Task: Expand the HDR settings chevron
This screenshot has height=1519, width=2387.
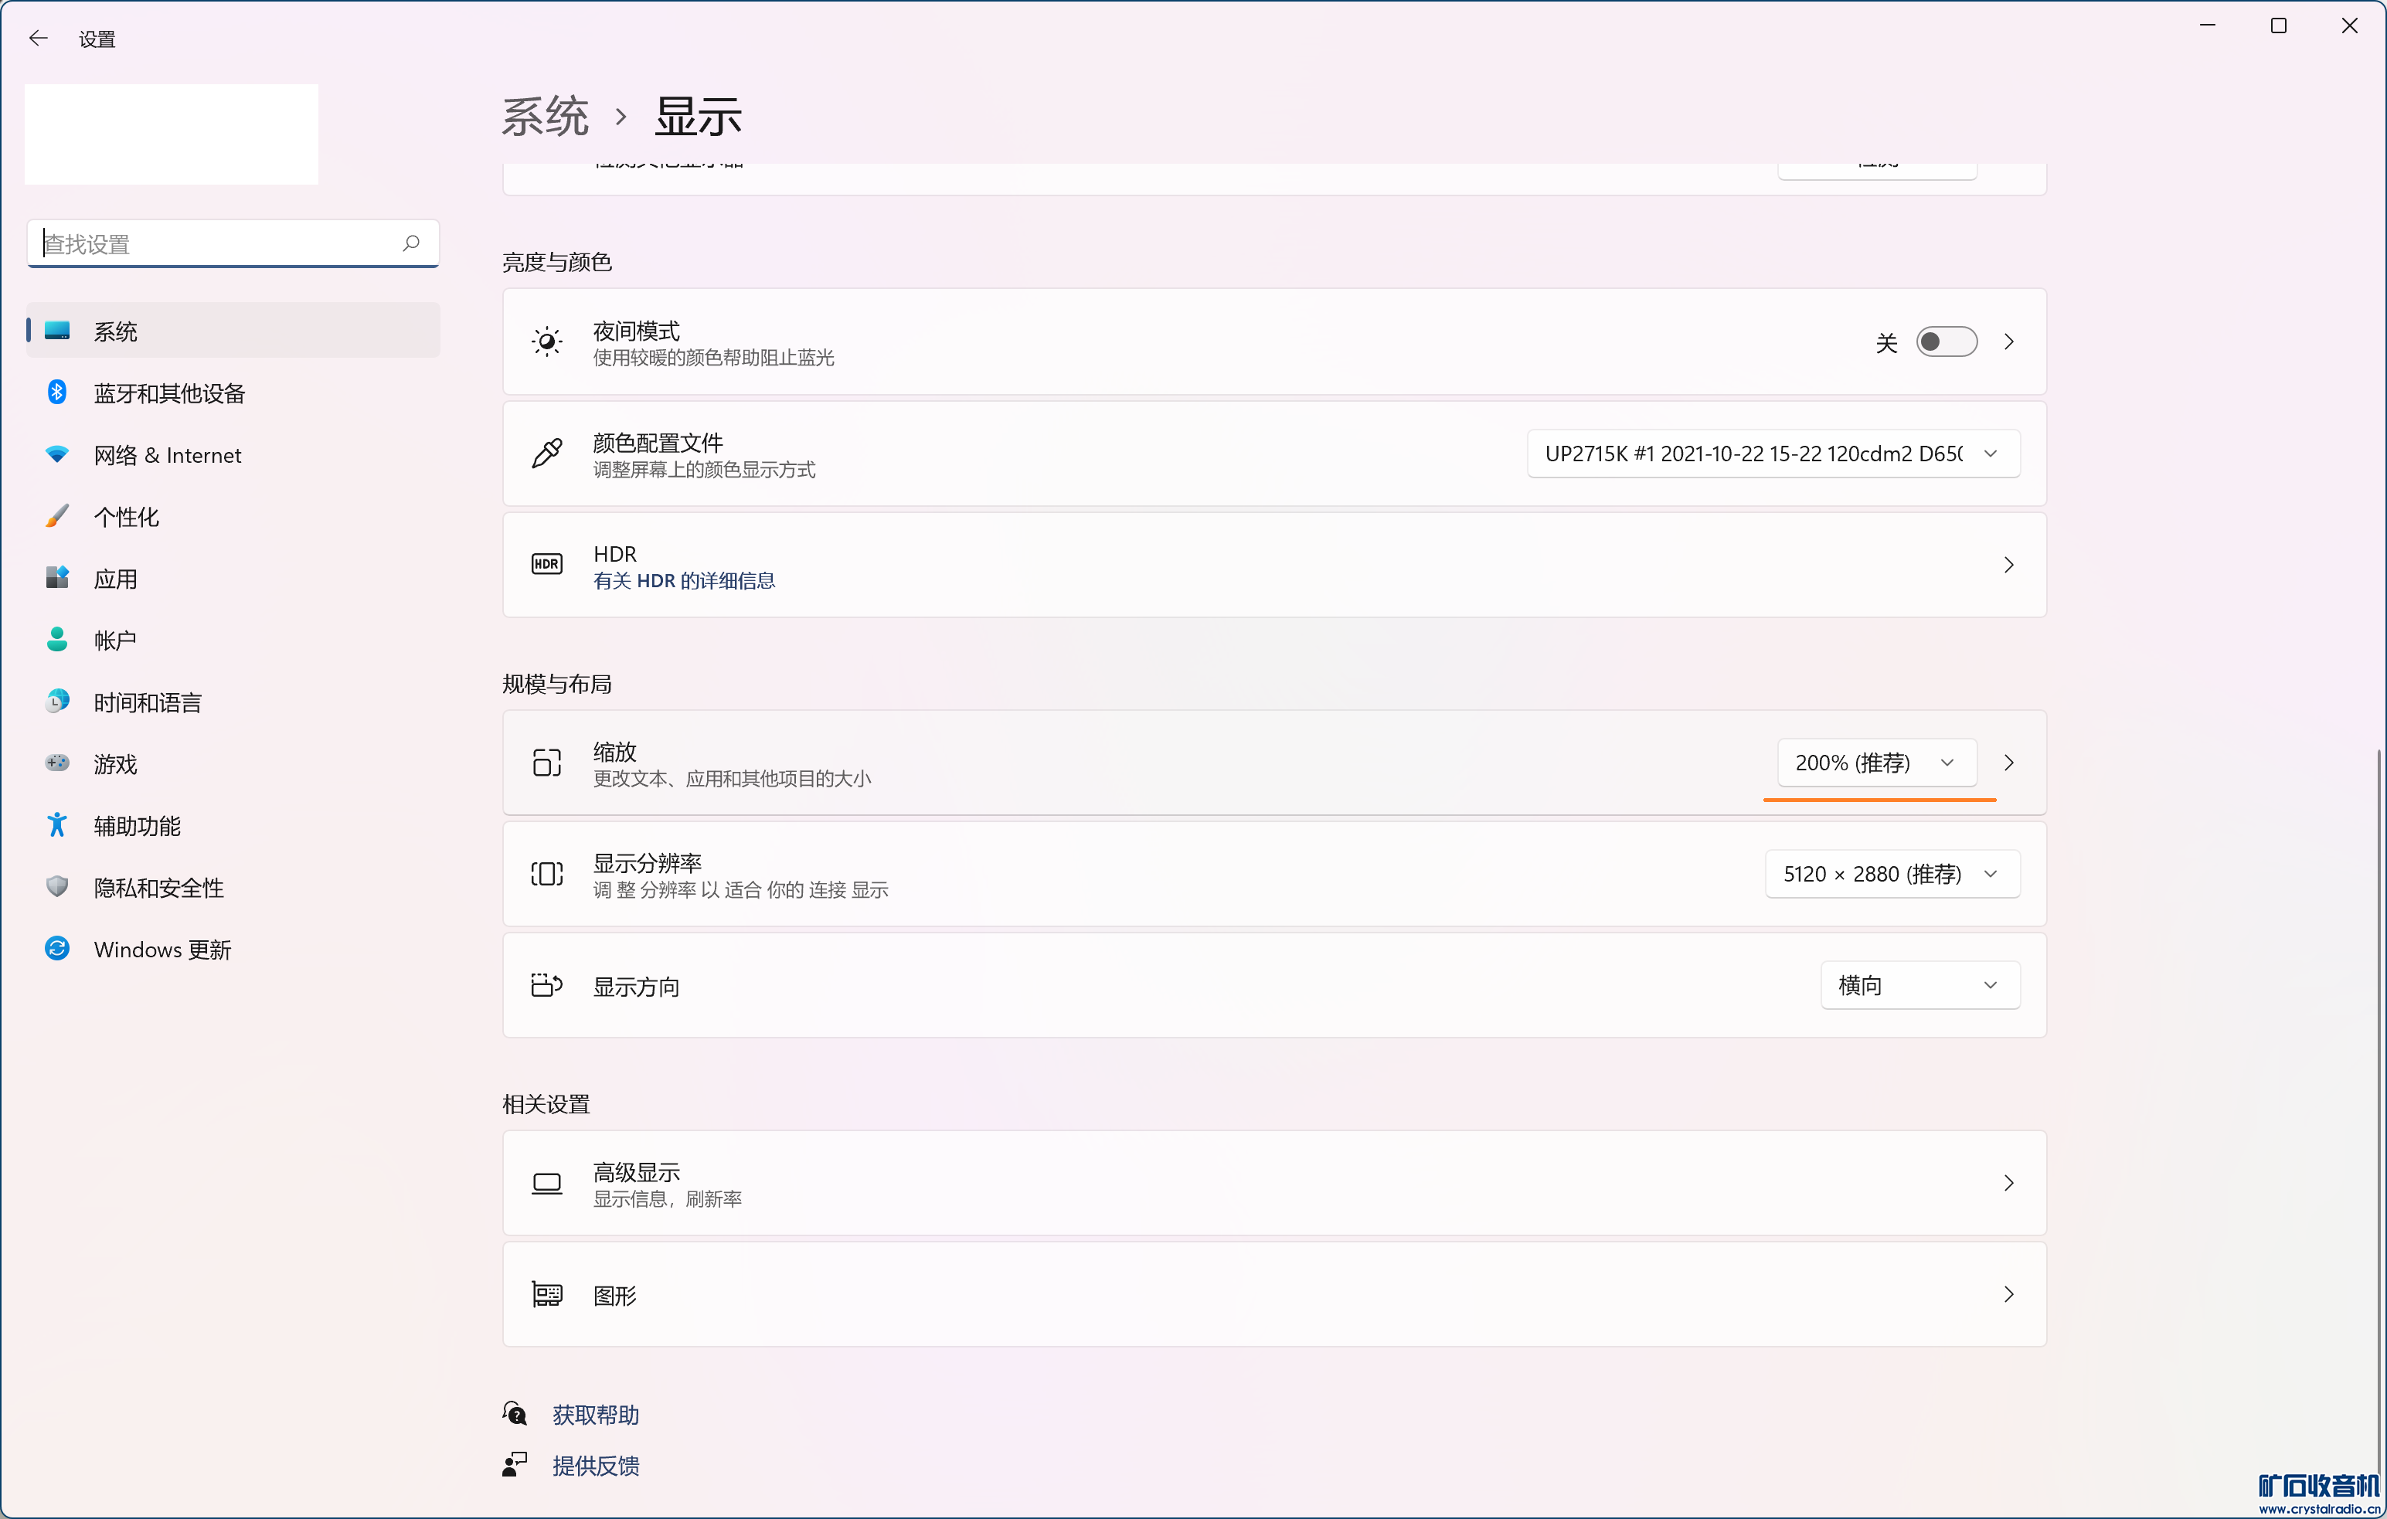Action: (2008, 565)
